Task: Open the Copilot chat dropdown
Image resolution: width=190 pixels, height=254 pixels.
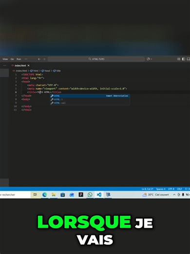Action: 149,59
